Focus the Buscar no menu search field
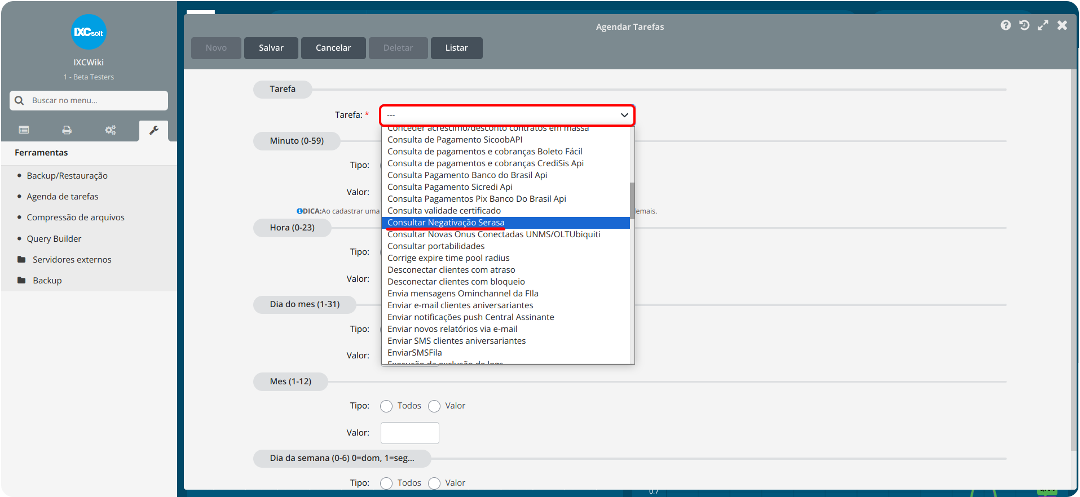 point(89,100)
